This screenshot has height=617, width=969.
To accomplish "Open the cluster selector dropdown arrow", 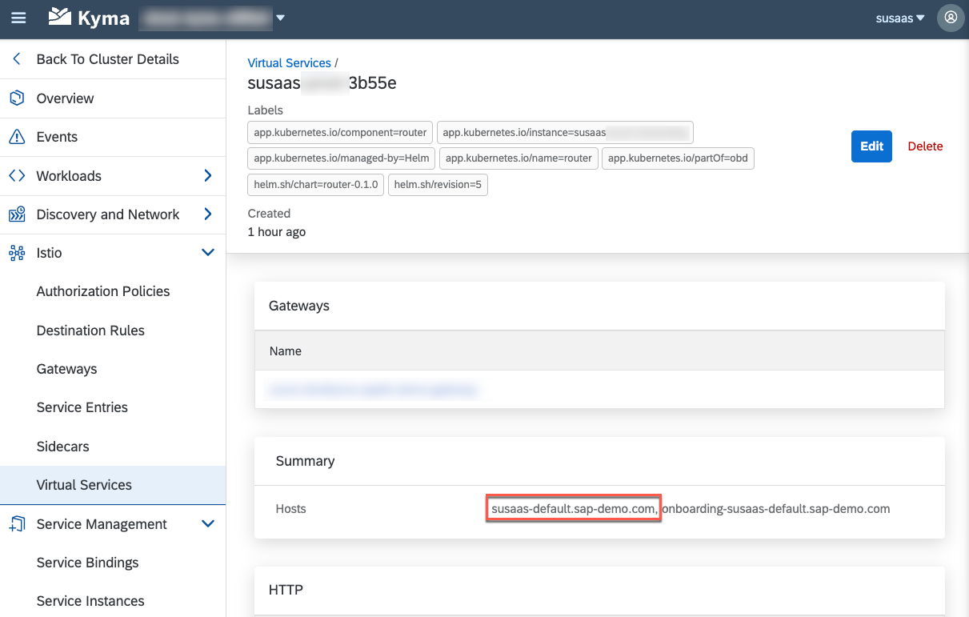I will pos(280,18).
